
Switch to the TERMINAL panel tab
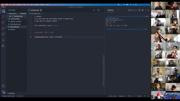[111, 10]
